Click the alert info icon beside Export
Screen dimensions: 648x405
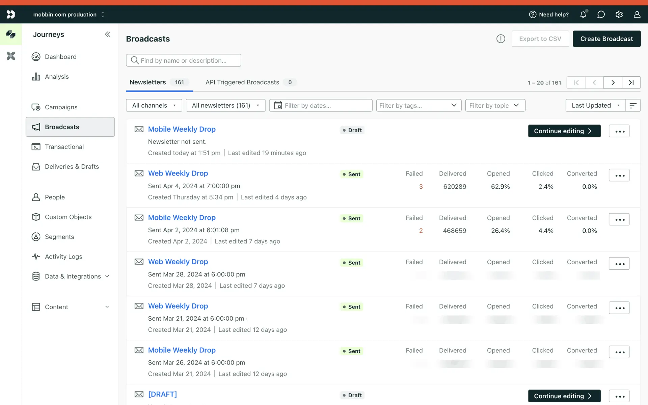tap(501, 39)
